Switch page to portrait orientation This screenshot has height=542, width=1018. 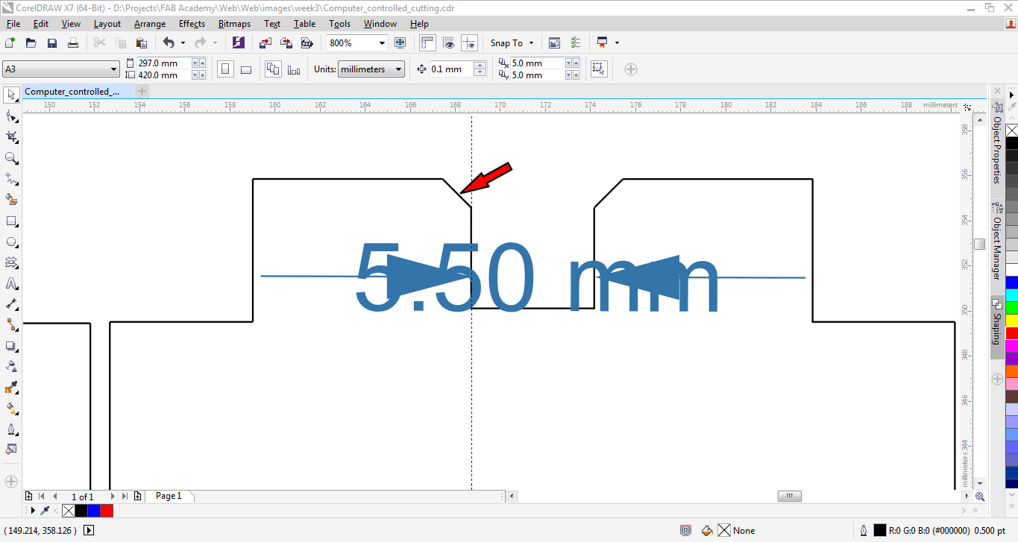(225, 69)
